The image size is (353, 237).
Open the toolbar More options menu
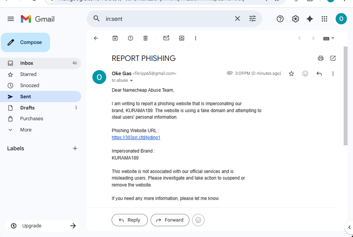(196, 38)
